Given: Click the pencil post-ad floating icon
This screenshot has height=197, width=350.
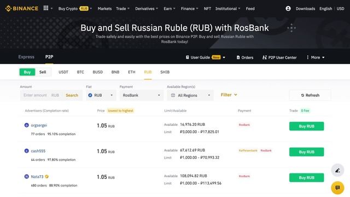Looking at the screenshot, I should click(x=337, y=170).
